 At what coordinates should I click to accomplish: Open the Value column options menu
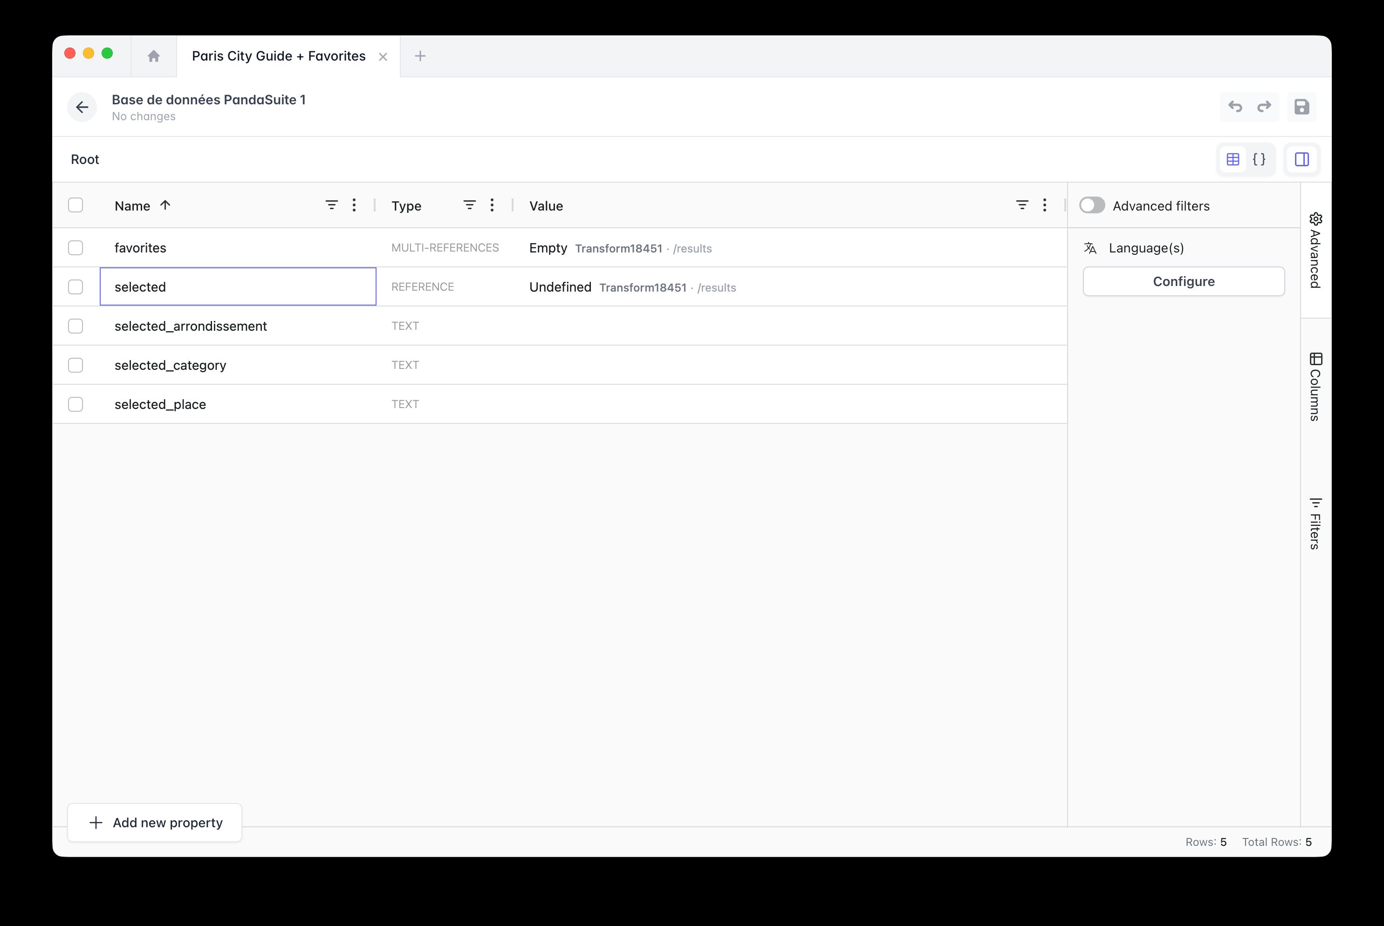click(1044, 205)
